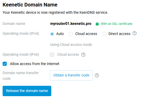The width and height of the screenshot is (146, 99).
Task: Toggle the IPv6 Cloud access checkbox
Action: [x=52, y=55]
